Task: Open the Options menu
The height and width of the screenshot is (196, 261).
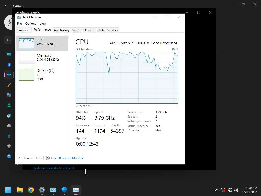Action: coord(31,24)
